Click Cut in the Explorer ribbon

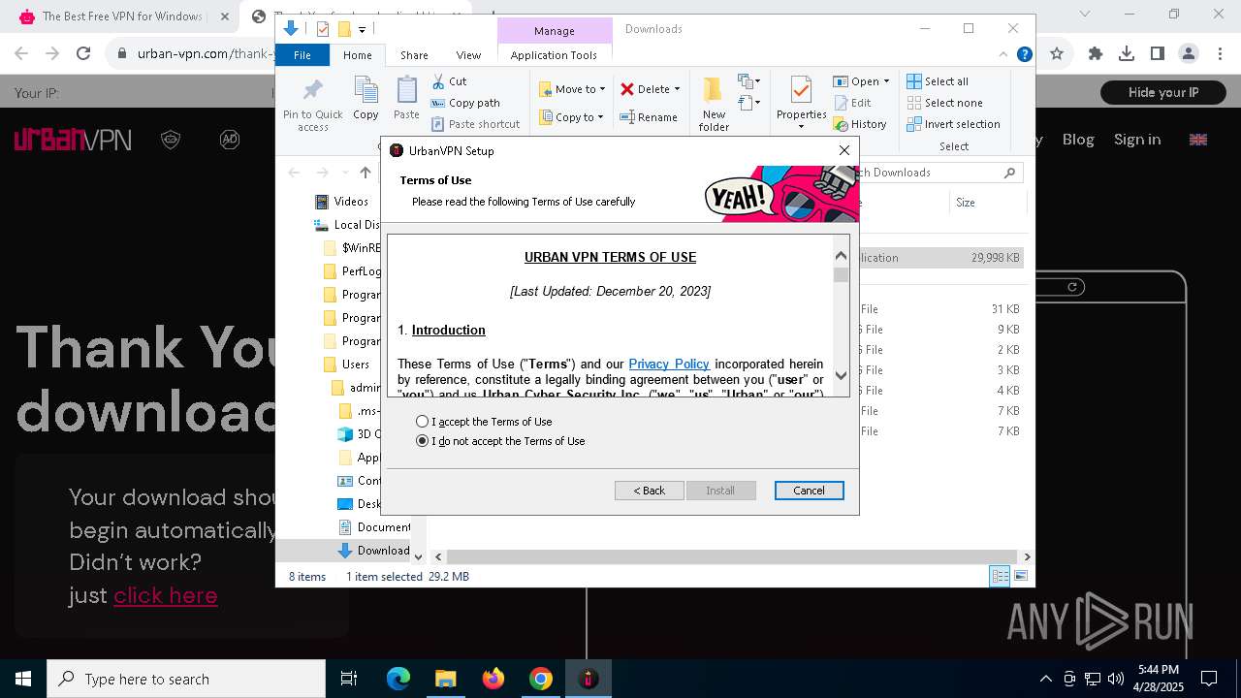[450, 81]
